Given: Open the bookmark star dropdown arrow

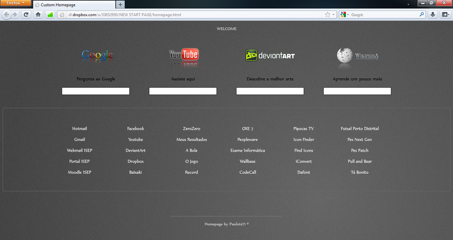Looking at the screenshot, I should click(333, 15).
